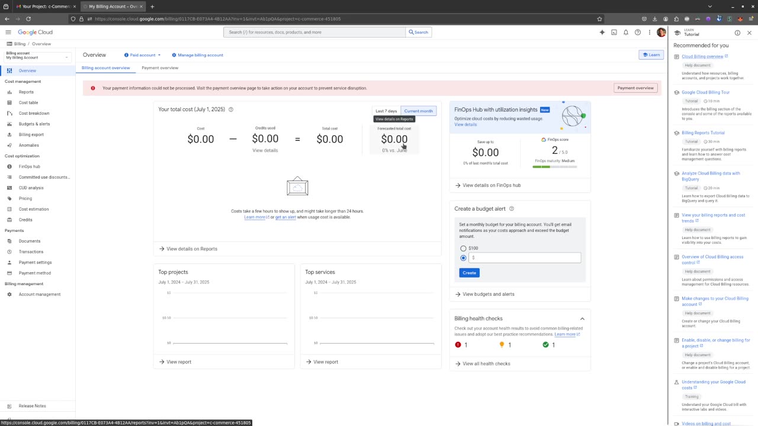Open Payment settings page

tap(35, 262)
